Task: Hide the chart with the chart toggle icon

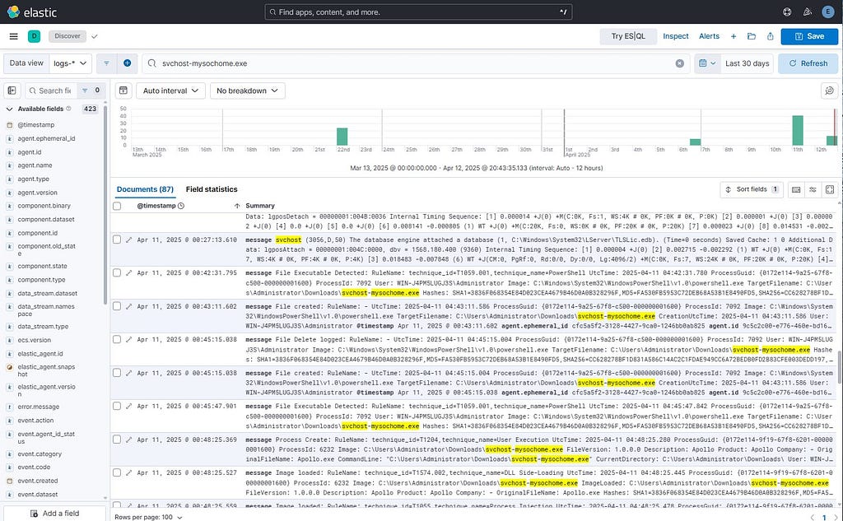Action: click(123, 91)
